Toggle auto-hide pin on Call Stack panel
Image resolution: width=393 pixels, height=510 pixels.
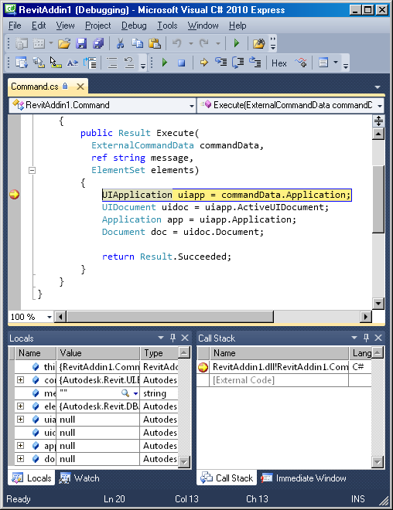366,338
